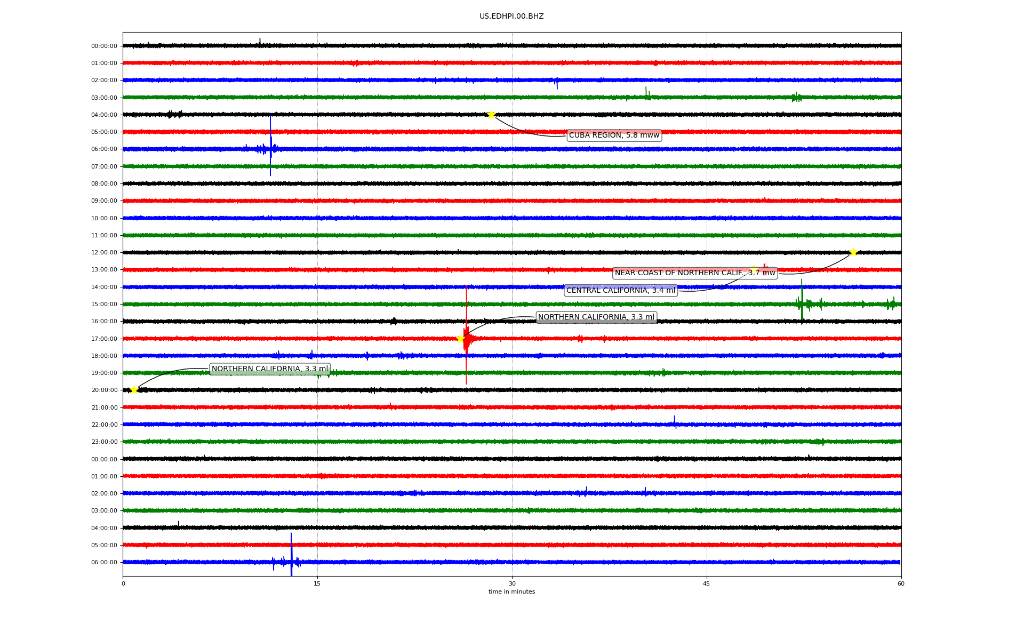
Task: Click the yellow star on the 12:00:00 trace
Action: (x=853, y=252)
